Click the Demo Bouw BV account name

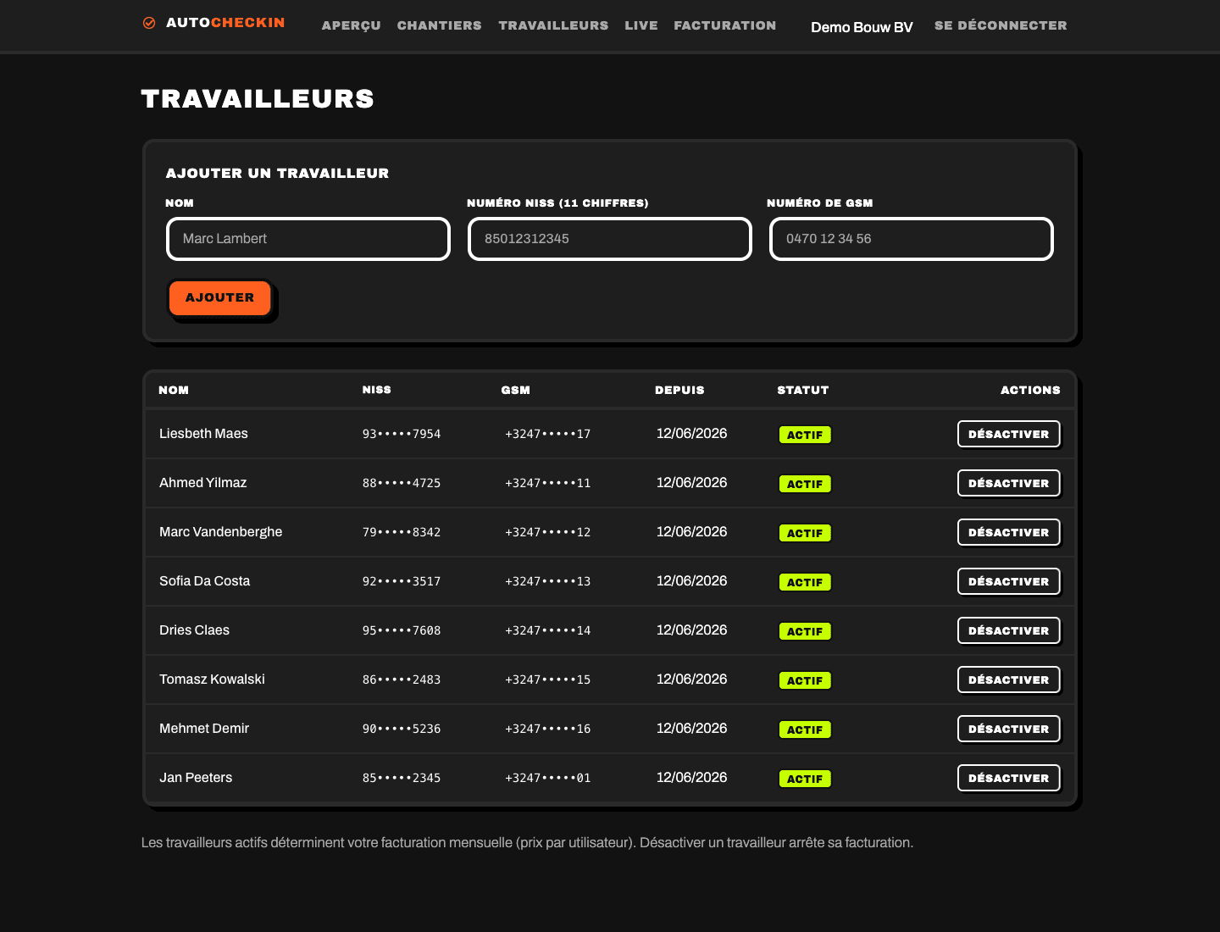[x=862, y=27]
